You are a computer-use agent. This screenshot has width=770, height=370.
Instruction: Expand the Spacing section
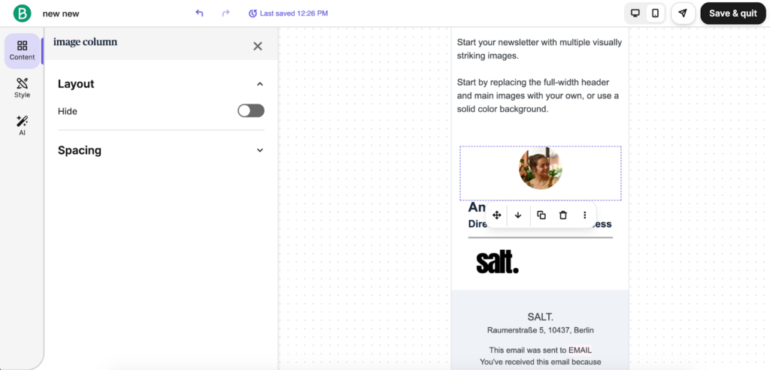click(x=259, y=150)
